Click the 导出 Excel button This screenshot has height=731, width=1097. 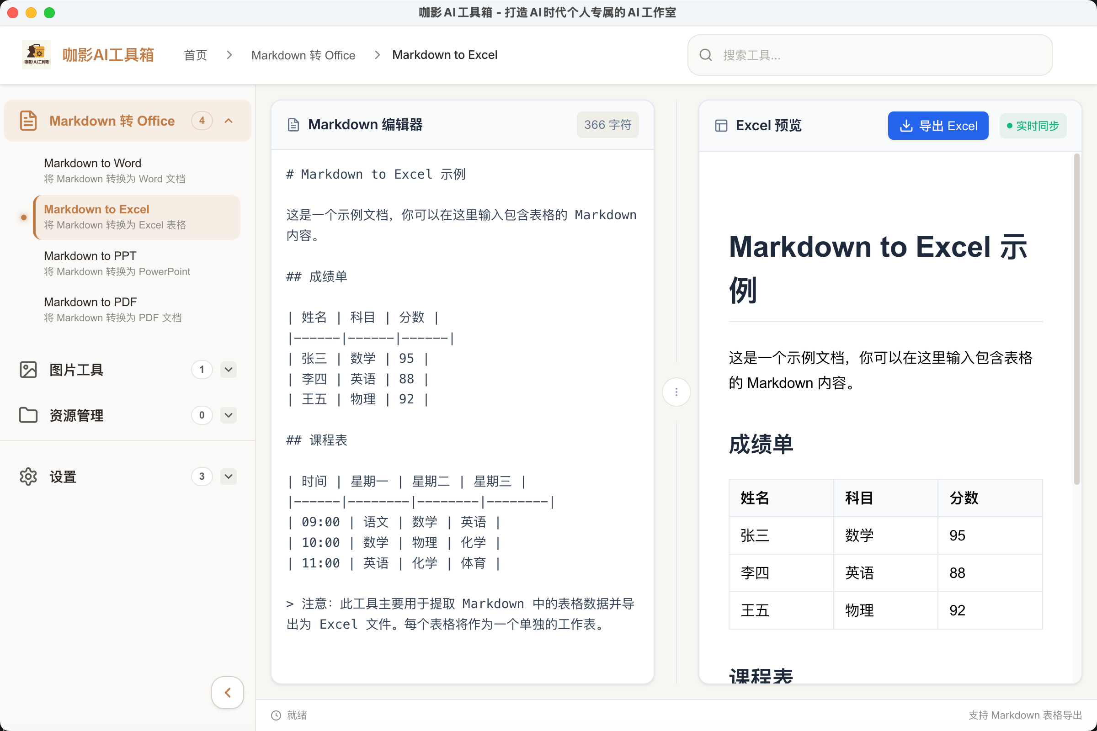[938, 125]
